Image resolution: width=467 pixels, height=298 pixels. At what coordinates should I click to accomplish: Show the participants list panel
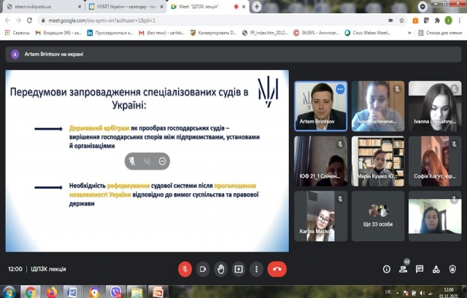point(404,269)
